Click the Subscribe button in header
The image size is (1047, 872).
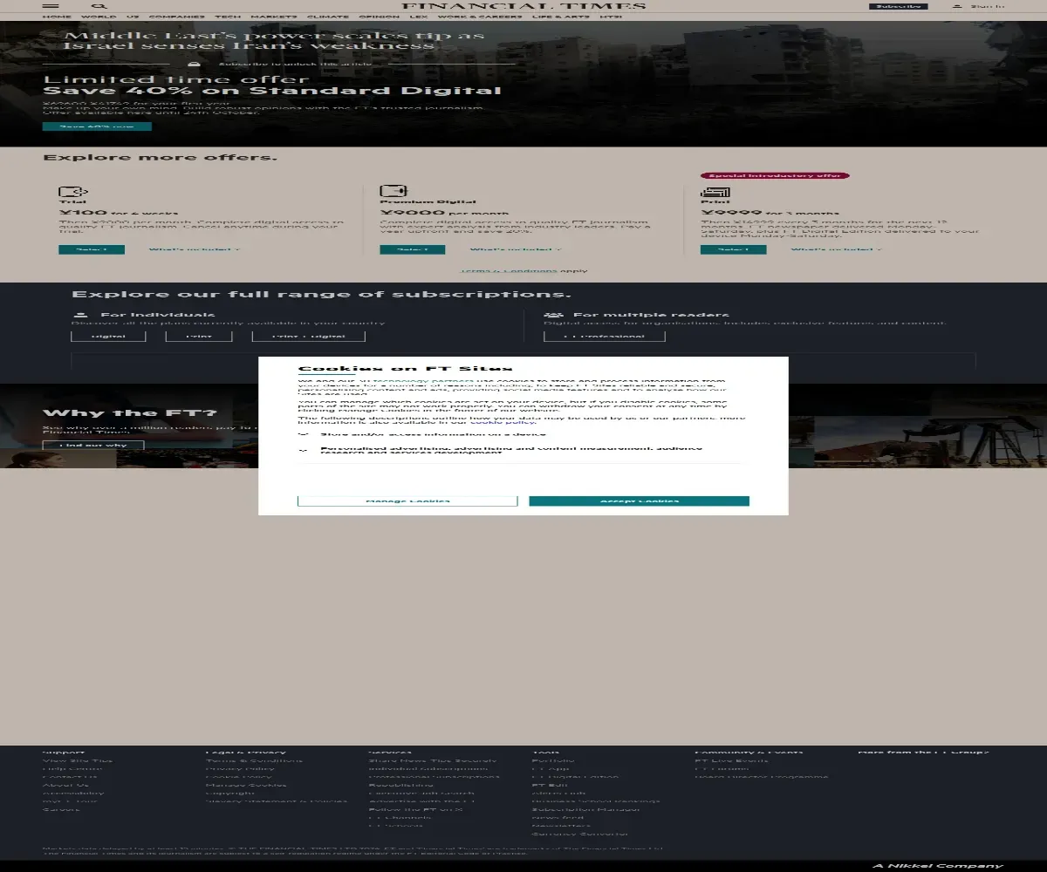(x=899, y=6)
